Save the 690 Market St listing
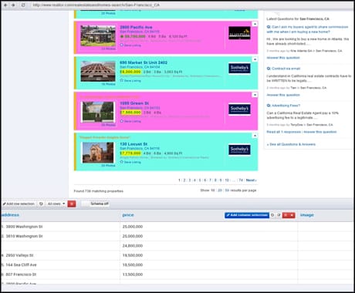 point(130,81)
